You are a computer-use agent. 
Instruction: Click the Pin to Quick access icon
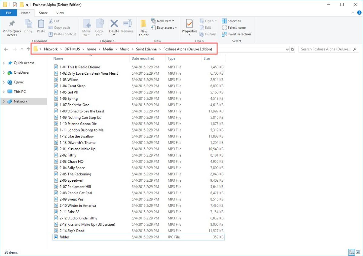[x=12, y=24]
